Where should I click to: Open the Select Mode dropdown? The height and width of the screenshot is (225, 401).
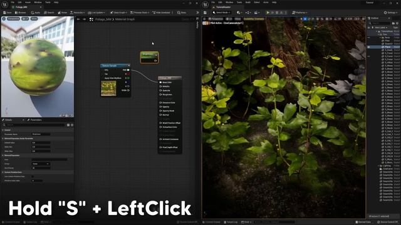click(221, 12)
